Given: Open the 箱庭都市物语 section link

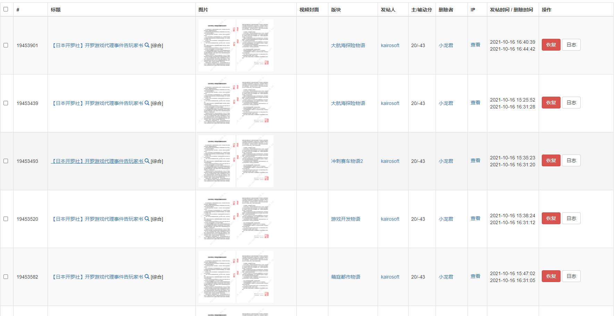Looking at the screenshot, I should point(346,277).
